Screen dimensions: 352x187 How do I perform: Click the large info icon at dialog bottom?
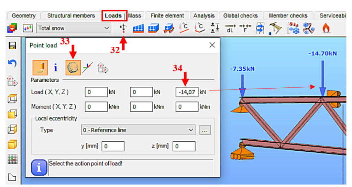point(39,167)
